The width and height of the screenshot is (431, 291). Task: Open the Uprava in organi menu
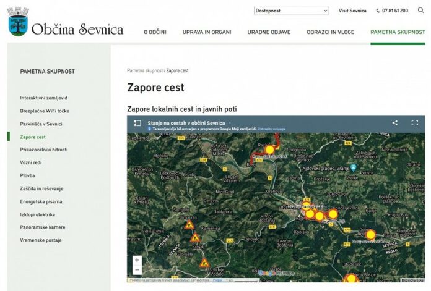tap(207, 32)
